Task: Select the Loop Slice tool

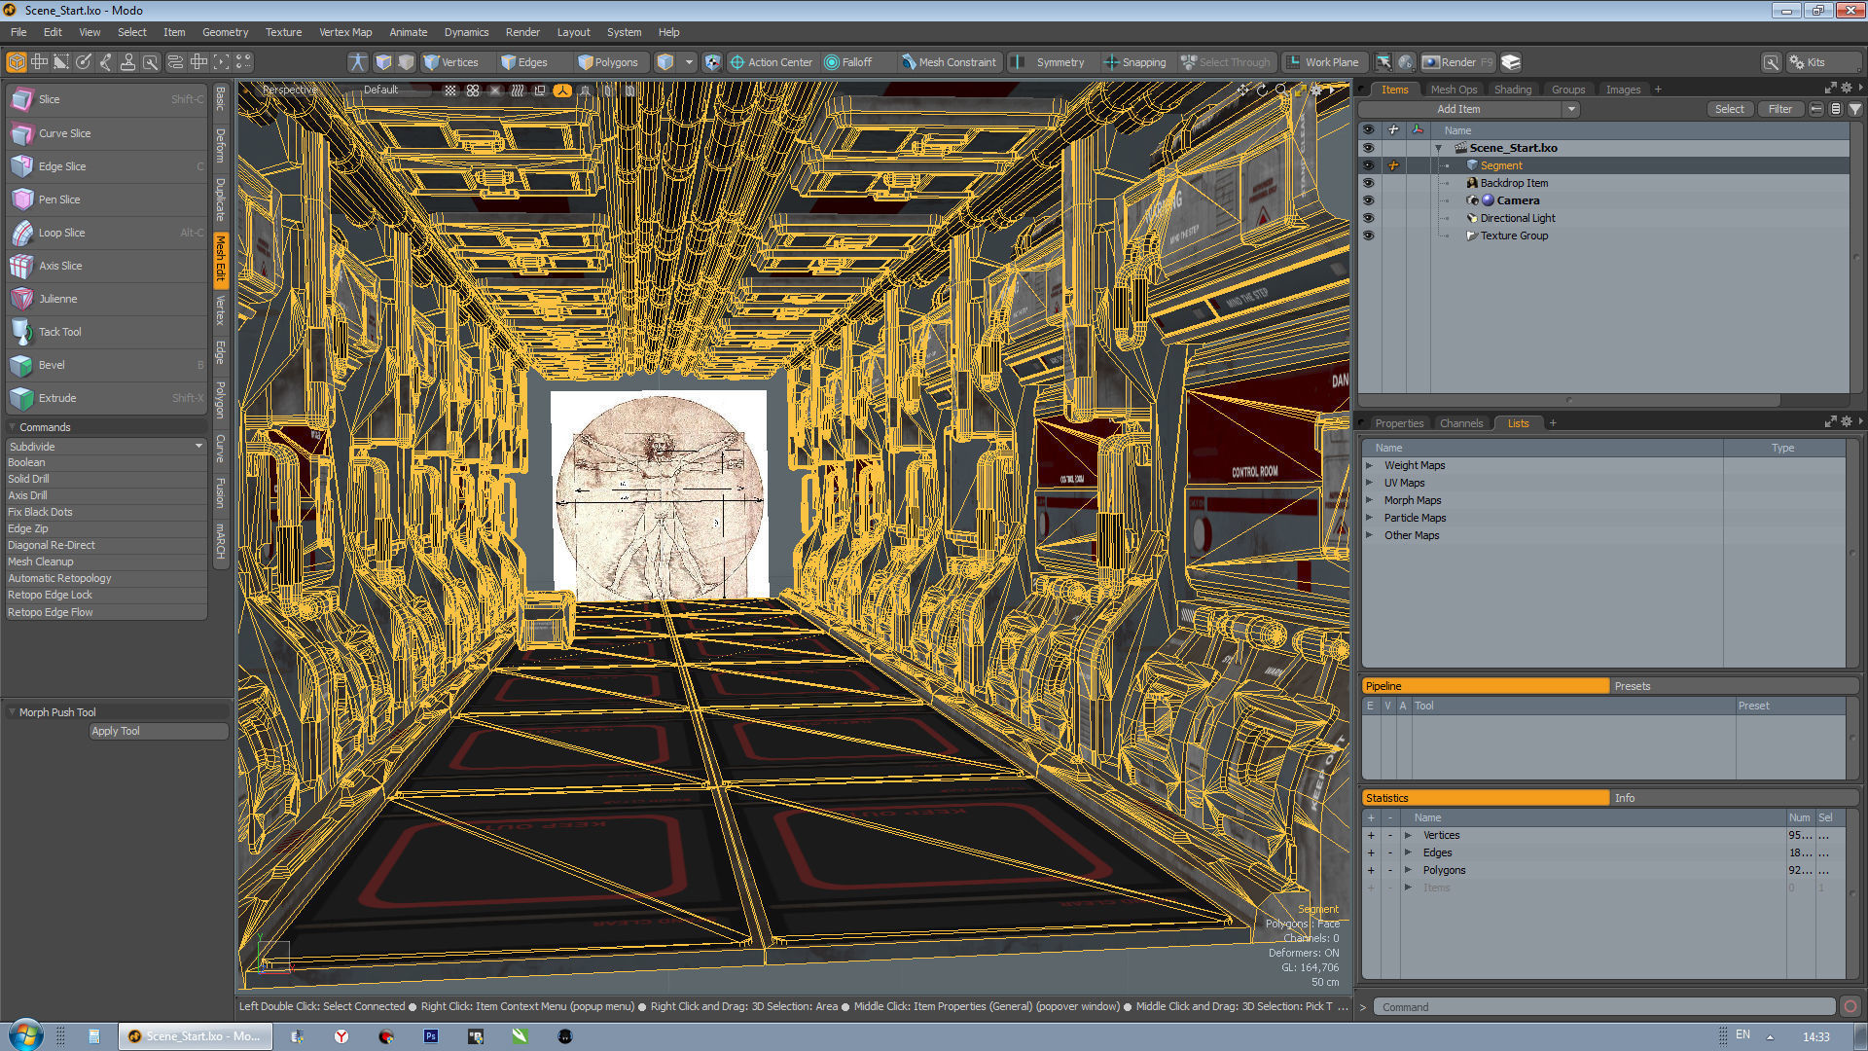Action: click(x=106, y=233)
